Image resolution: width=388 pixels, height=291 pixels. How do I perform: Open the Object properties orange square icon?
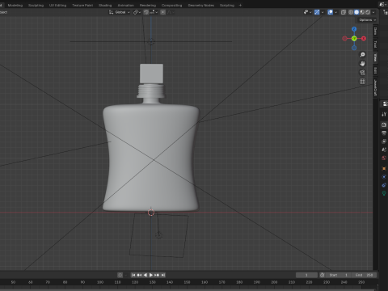[384, 169]
